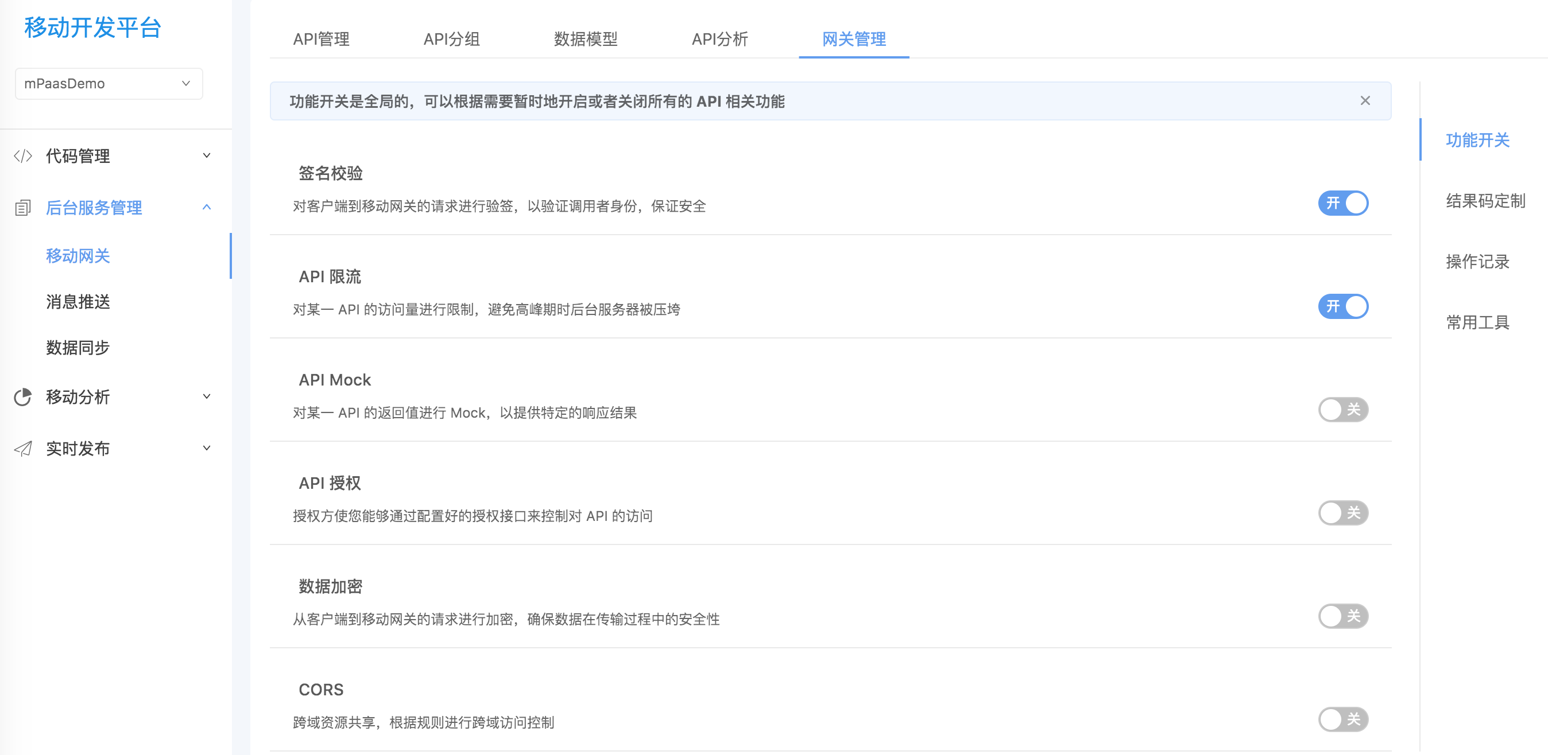Click the mobile analytics pie chart icon

(23, 397)
